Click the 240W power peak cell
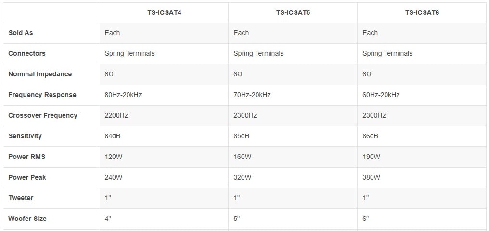489x231 pixels. tap(114, 177)
